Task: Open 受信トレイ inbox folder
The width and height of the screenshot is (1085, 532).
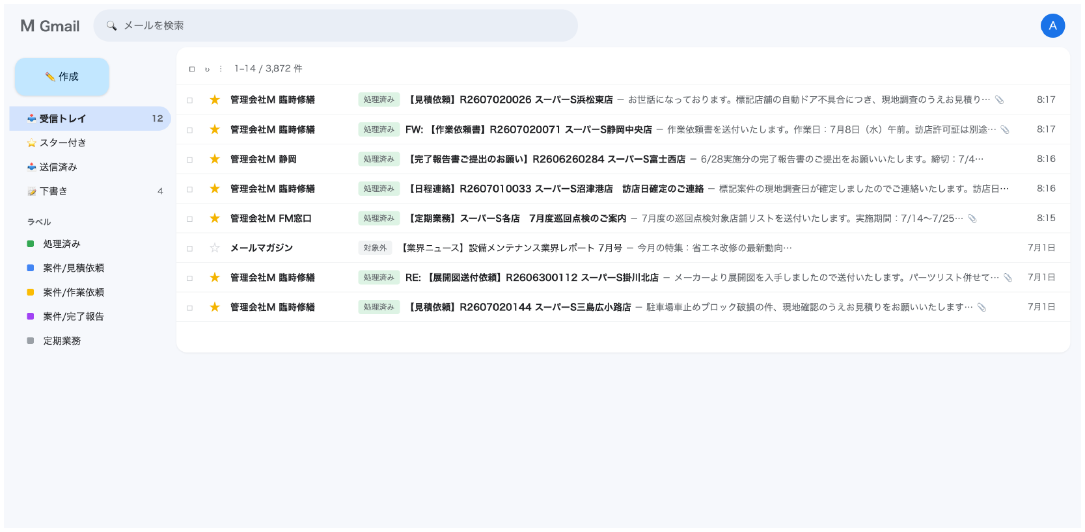Action: (x=90, y=118)
